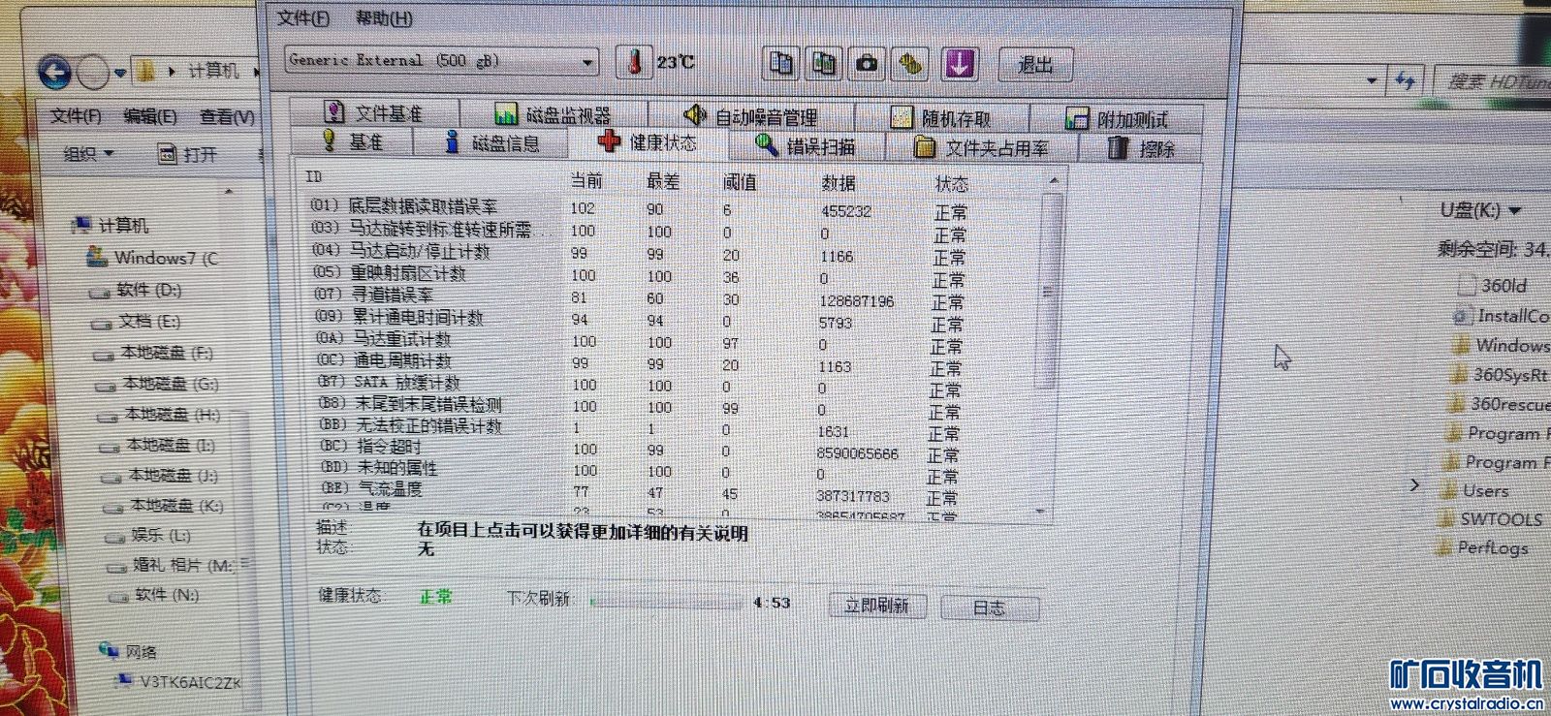Select the 指令超时 row
The width and height of the screenshot is (1551, 716).
[640, 450]
